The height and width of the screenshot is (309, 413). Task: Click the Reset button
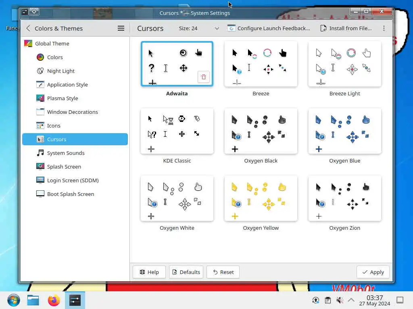pos(223,272)
